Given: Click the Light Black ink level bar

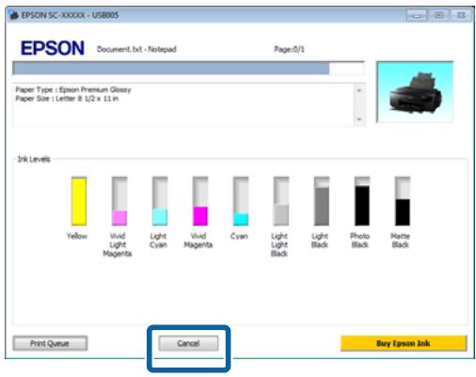Looking at the screenshot, I should point(322,201).
